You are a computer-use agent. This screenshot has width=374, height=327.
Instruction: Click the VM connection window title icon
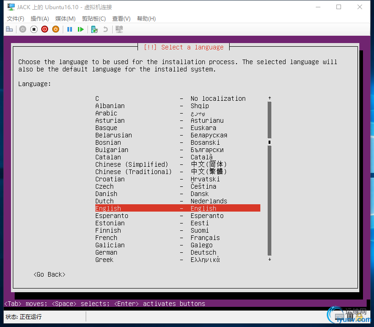coord(11,7)
